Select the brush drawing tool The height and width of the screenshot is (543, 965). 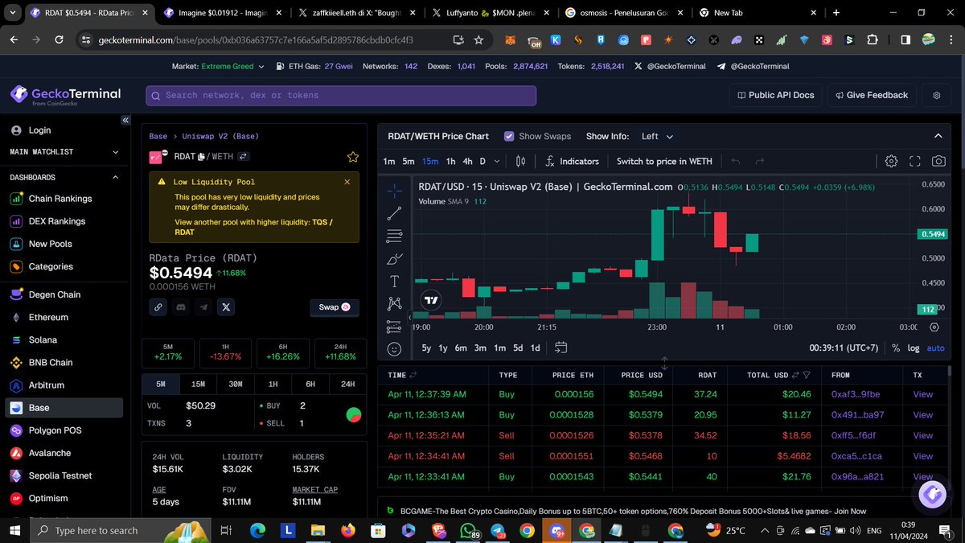pyautogui.click(x=394, y=258)
